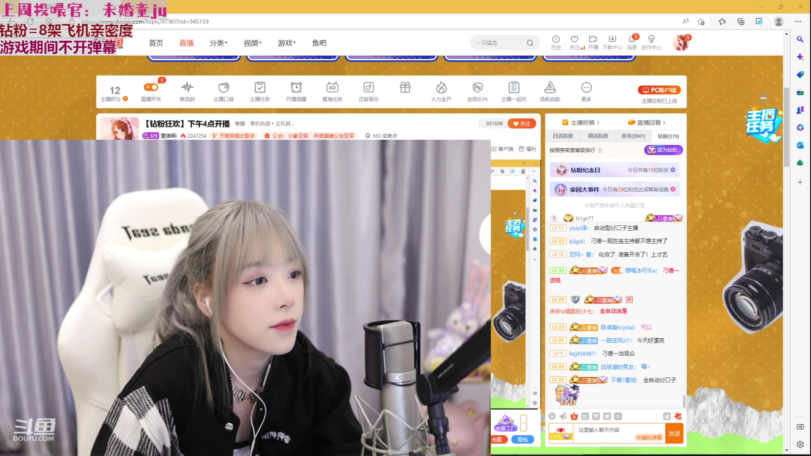Open 主播一起玩 clipboard icon
Screen dimensions: 811x456
point(514,87)
